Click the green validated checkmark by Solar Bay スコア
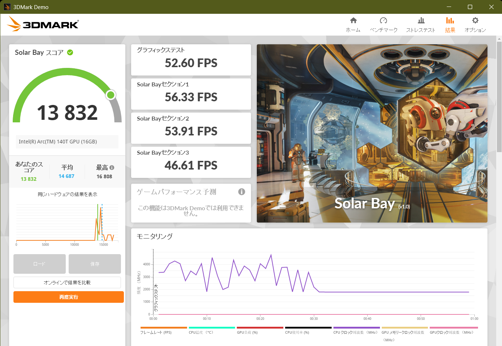This screenshot has width=502, height=346. (x=70, y=52)
